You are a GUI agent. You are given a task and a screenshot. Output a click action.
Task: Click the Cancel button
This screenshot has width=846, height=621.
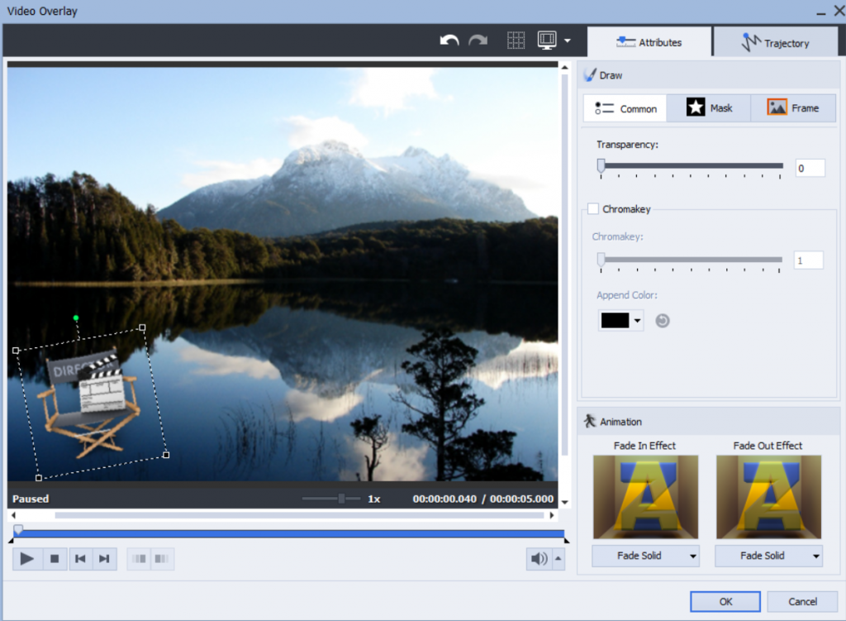pyautogui.click(x=802, y=601)
